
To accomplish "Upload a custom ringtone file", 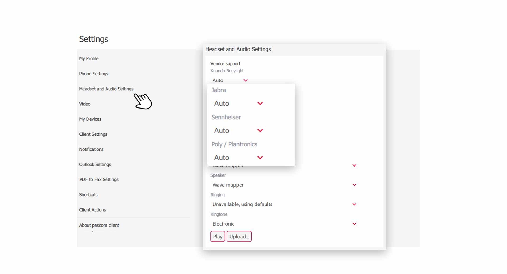I will tap(239, 236).
